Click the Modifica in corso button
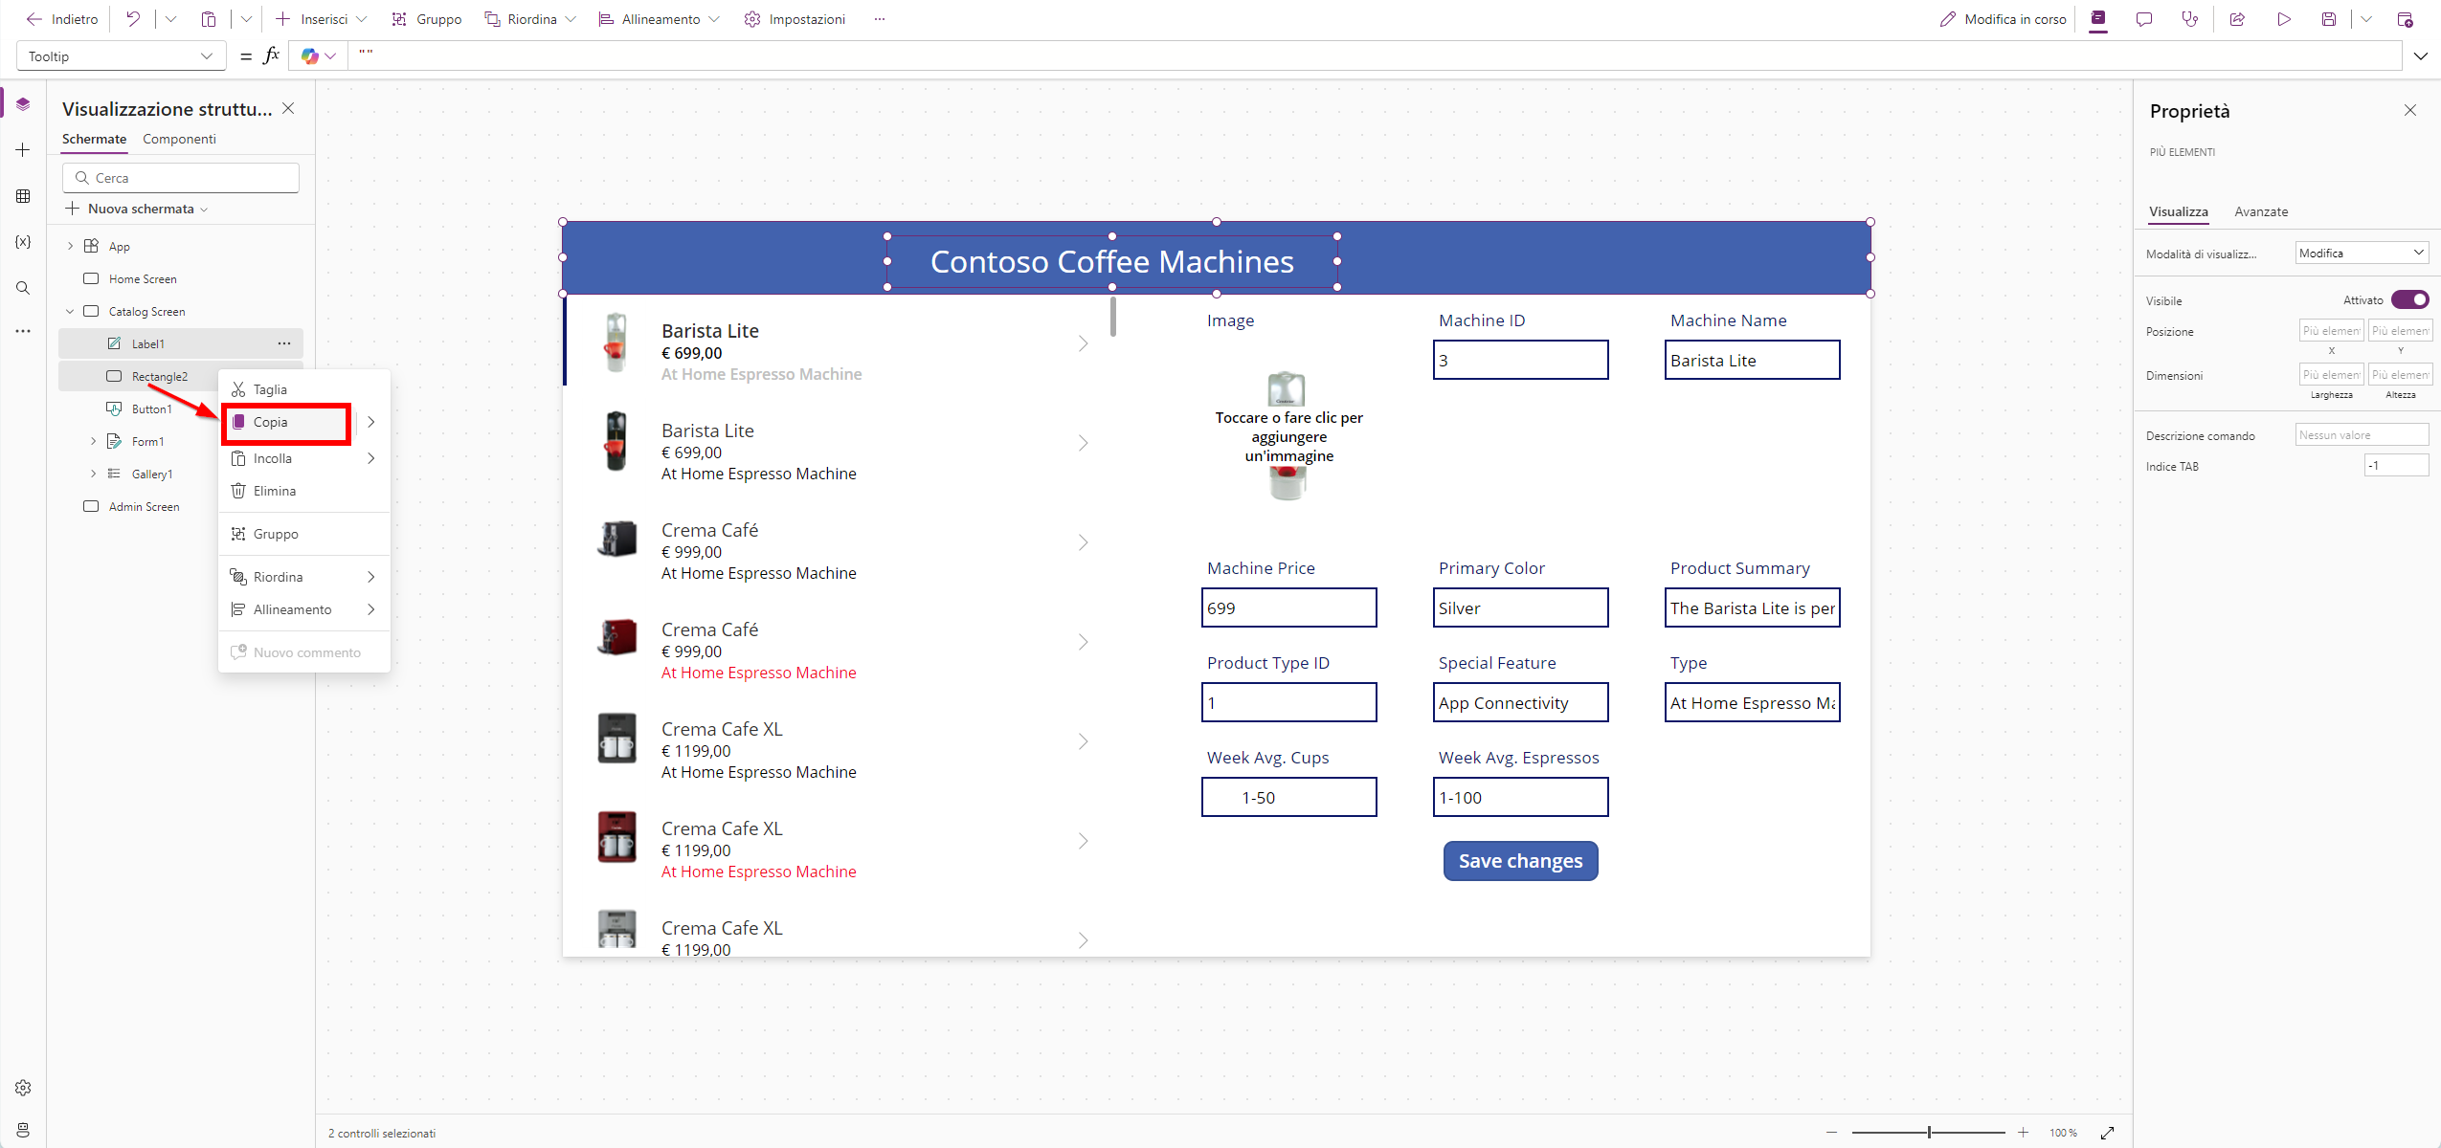The image size is (2441, 1148). 2003,19
